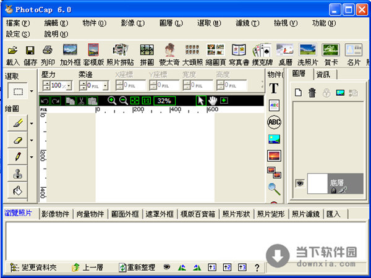Open the 檔案(F) file menu
This screenshot has width=371, height=278.
pyautogui.click(x=18, y=23)
